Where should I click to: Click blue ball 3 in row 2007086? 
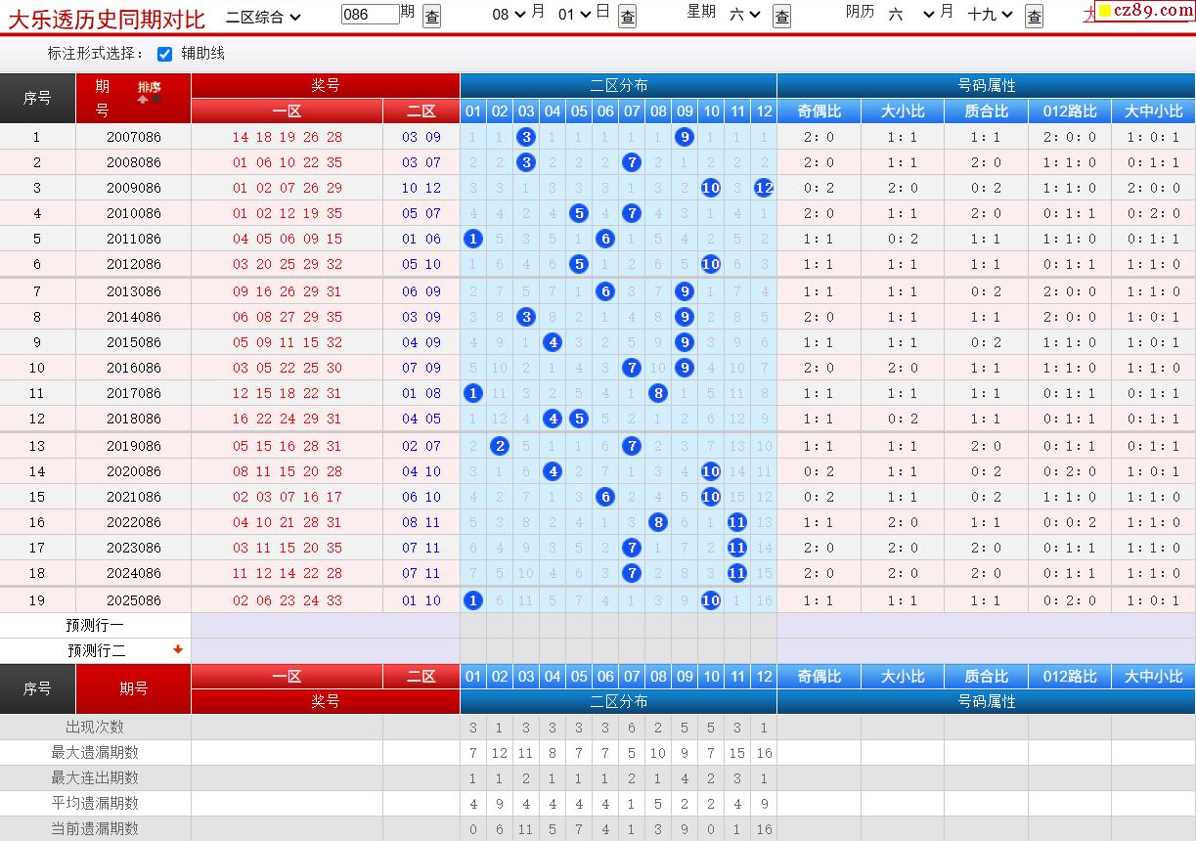pyautogui.click(x=526, y=137)
